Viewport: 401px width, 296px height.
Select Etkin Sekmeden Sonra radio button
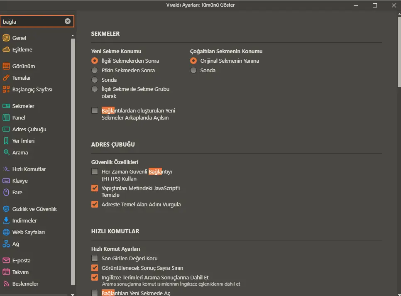pyautogui.click(x=95, y=70)
